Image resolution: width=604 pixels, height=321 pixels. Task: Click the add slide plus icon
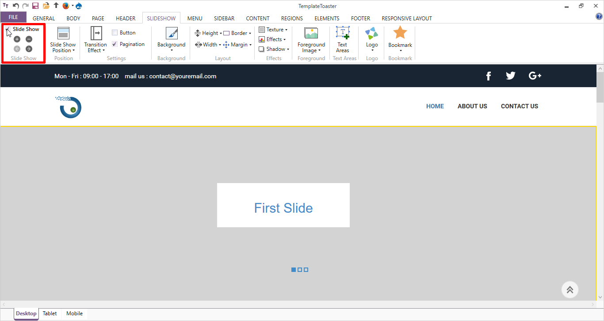pyautogui.click(x=17, y=39)
